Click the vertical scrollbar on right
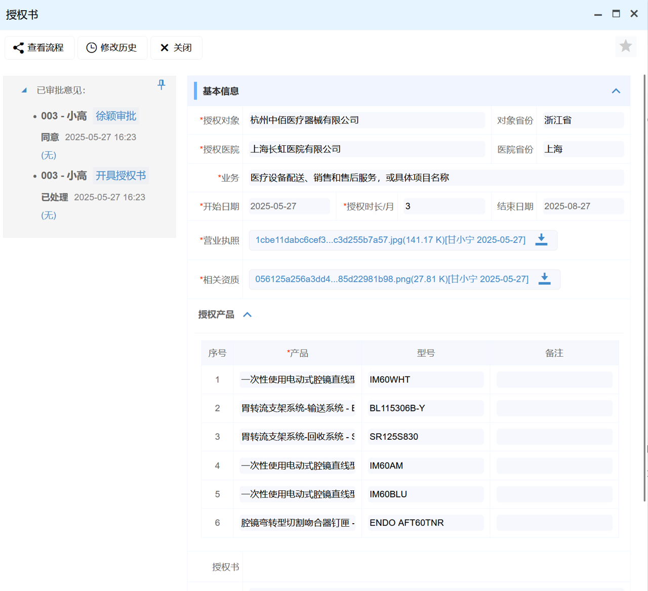This screenshot has width=648, height=591. 644,288
